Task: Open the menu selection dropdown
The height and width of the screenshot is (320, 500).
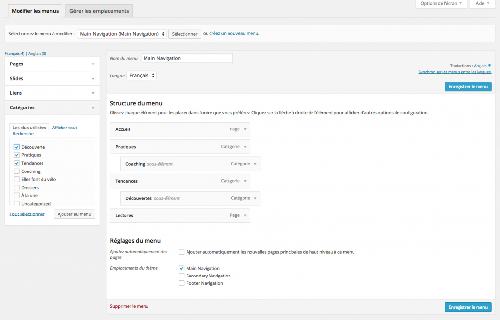Action: tap(122, 34)
